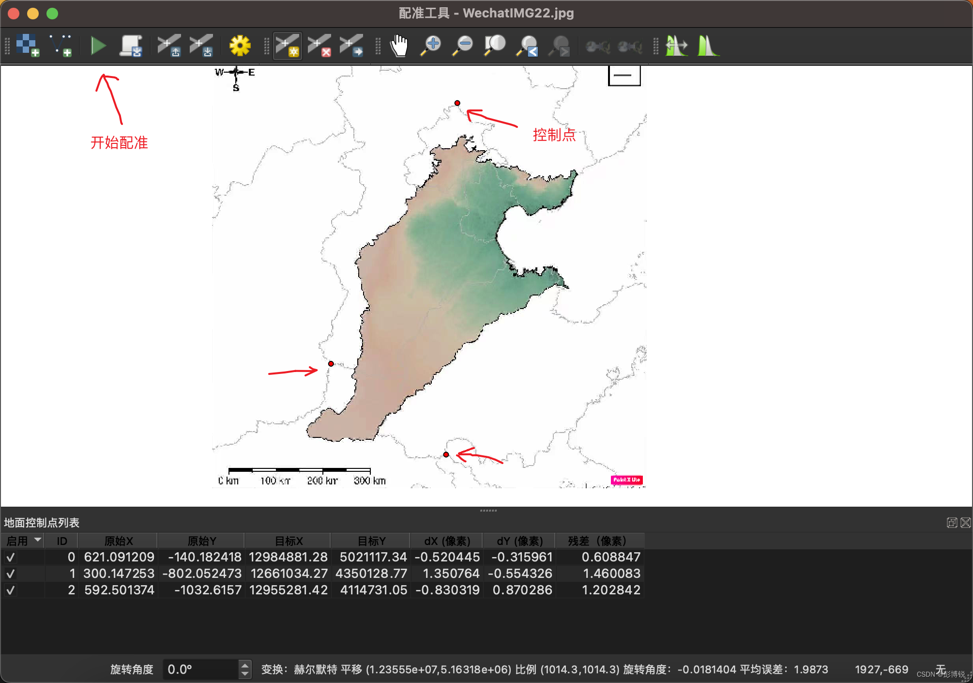Apply local histogram stretch
Screen dimensions: 973x683
pos(708,46)
